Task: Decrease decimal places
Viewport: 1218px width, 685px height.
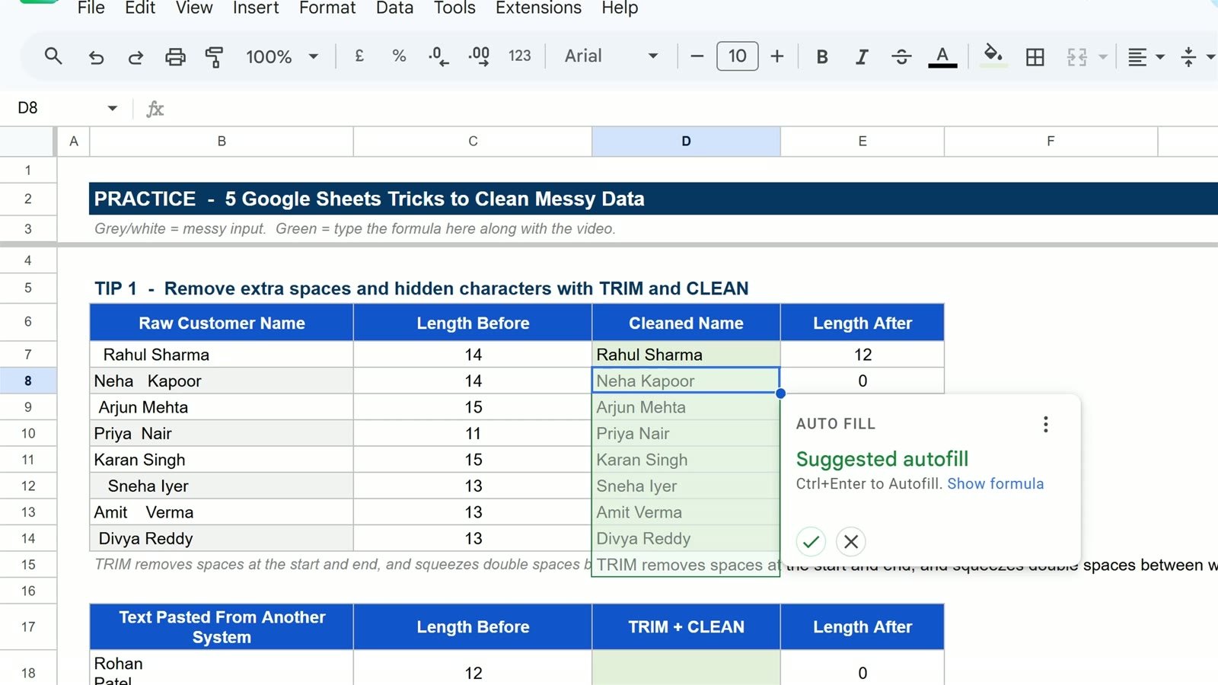Action: (x=438, y=56)
